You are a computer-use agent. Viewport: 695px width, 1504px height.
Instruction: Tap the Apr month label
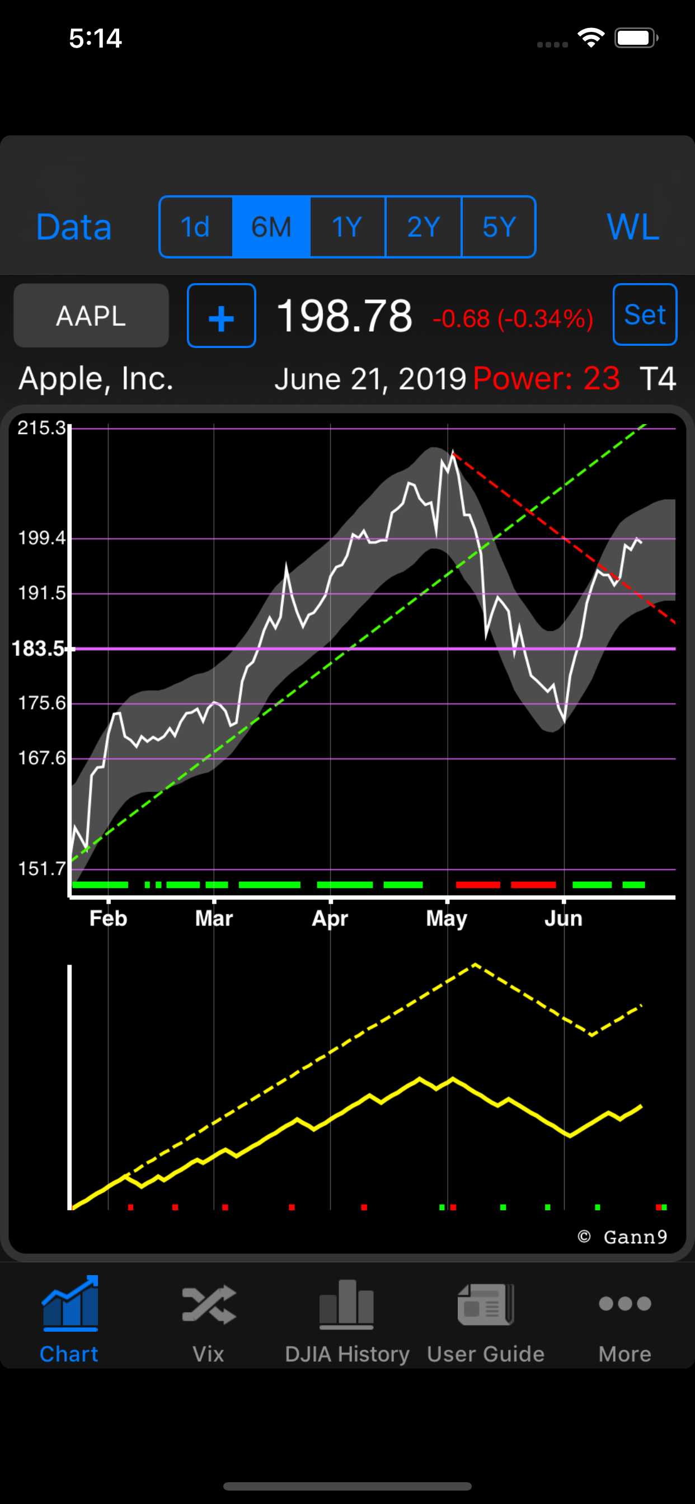(x=330, y=919)
